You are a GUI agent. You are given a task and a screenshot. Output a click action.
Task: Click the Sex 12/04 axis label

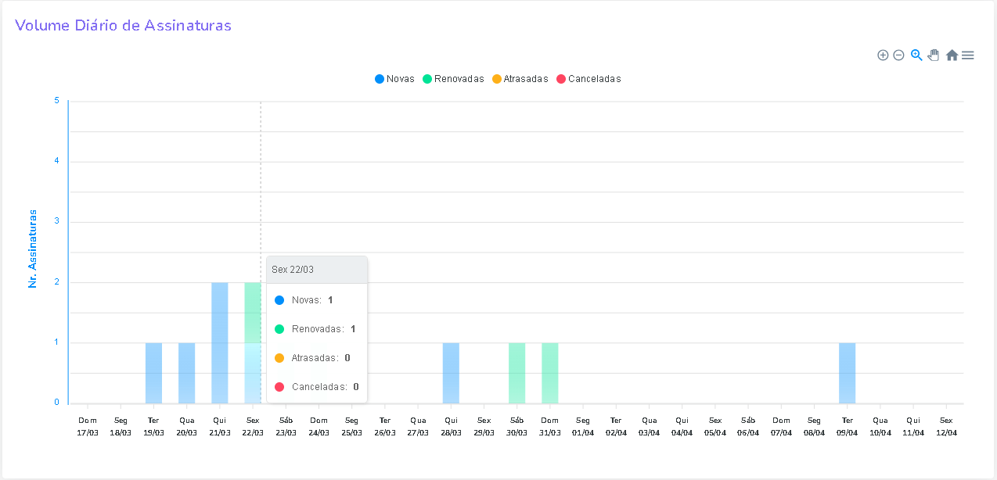click(946, 426)
